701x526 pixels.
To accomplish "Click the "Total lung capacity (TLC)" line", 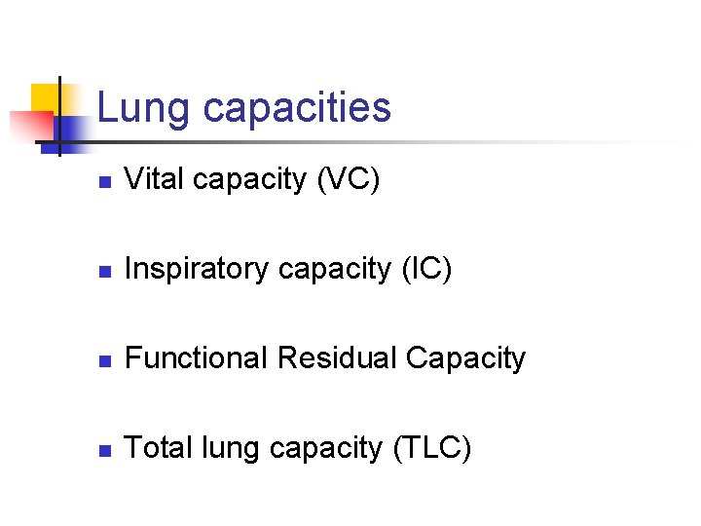I will point(298,448).
